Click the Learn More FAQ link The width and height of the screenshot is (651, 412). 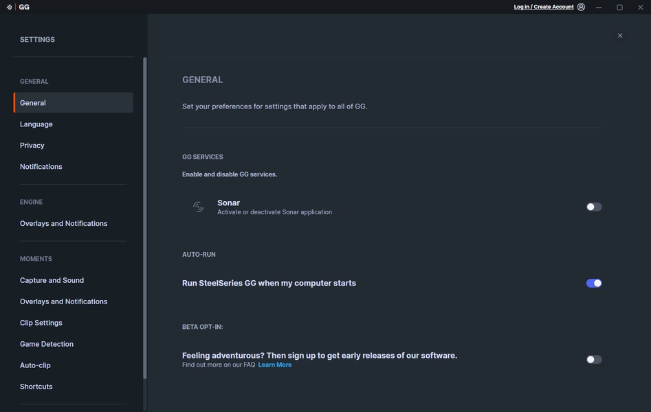pyautogui.click(x=275, y=365)
